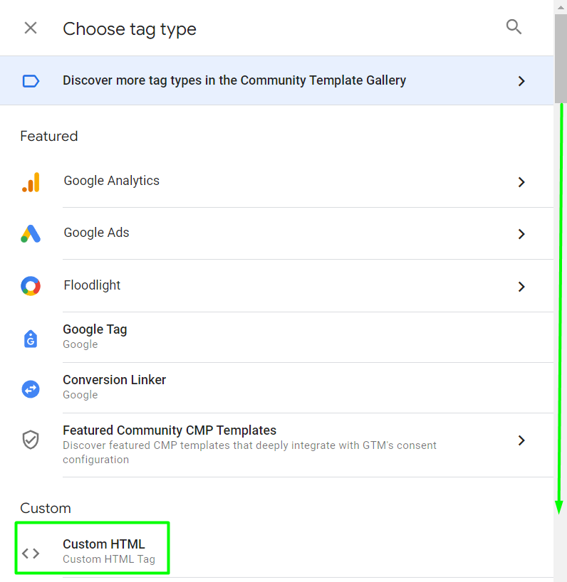Click the Google Ads logo icon
Image resolution: width=567 pixels, height=582 pixels.
(x=31, y=234)
